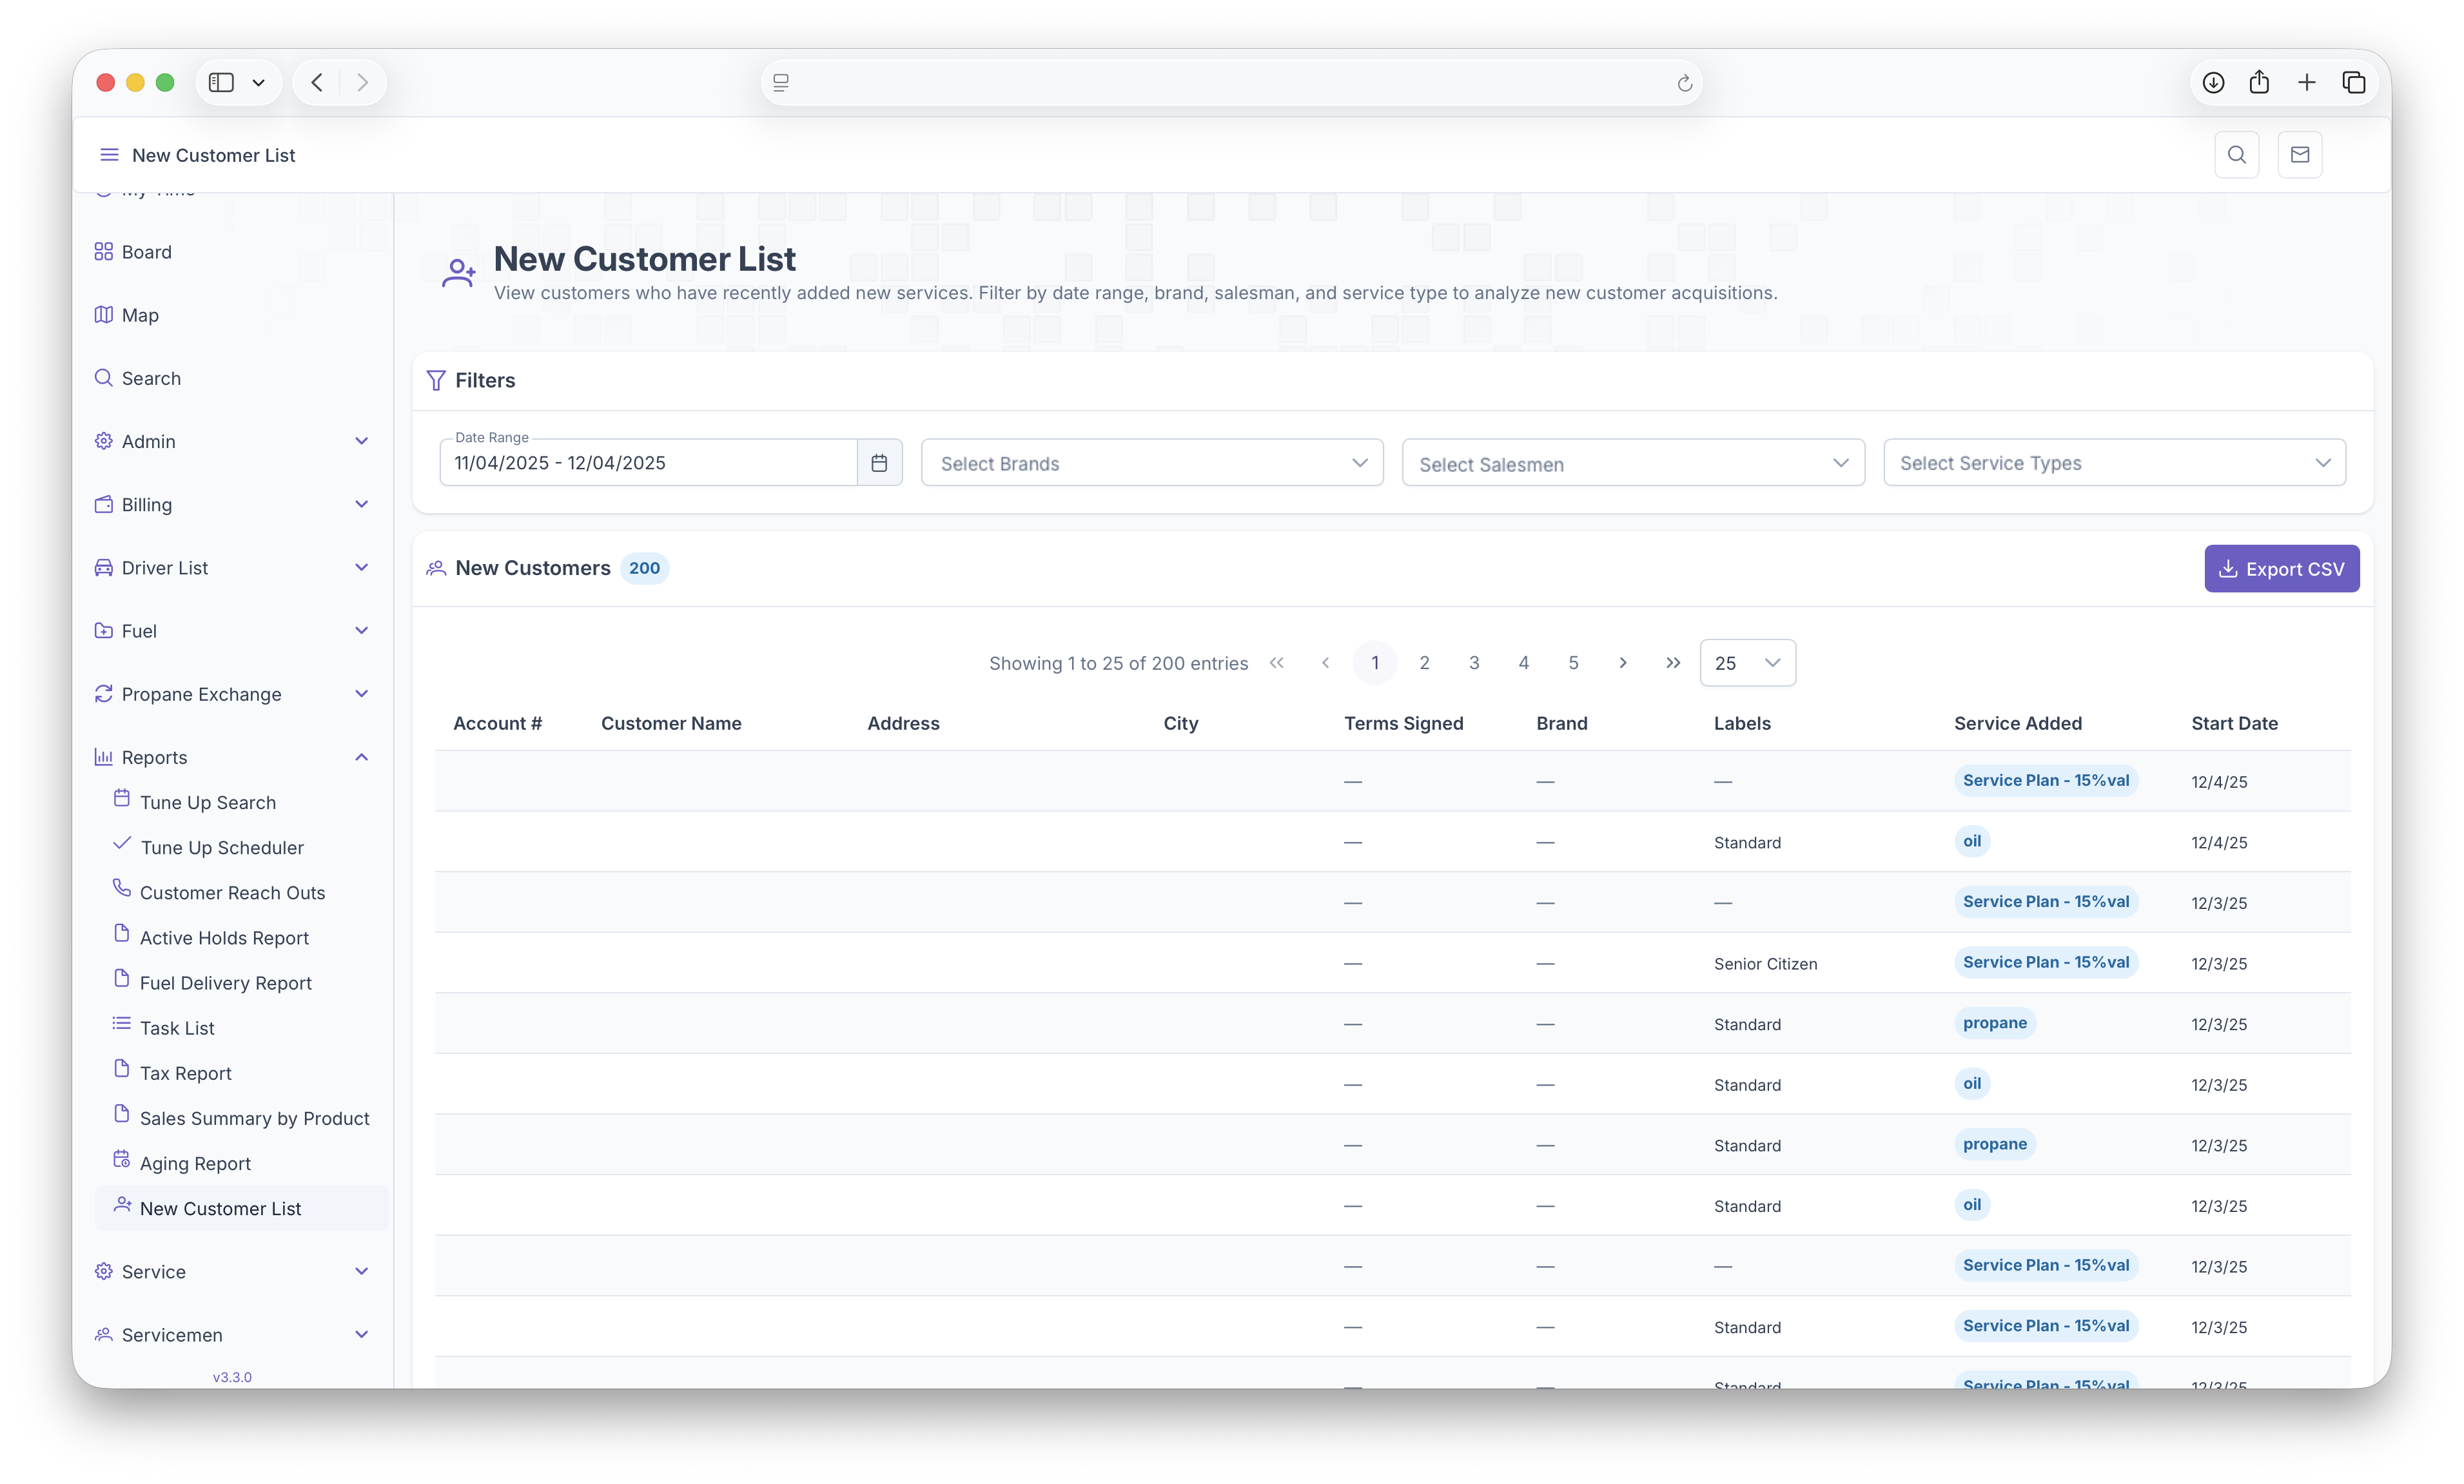Click the browser share icon

click(2259, 83)
